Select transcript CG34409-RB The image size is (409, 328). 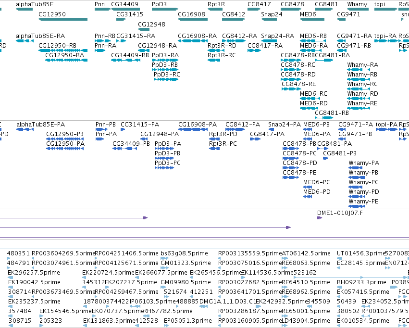[x=130, y=55]
